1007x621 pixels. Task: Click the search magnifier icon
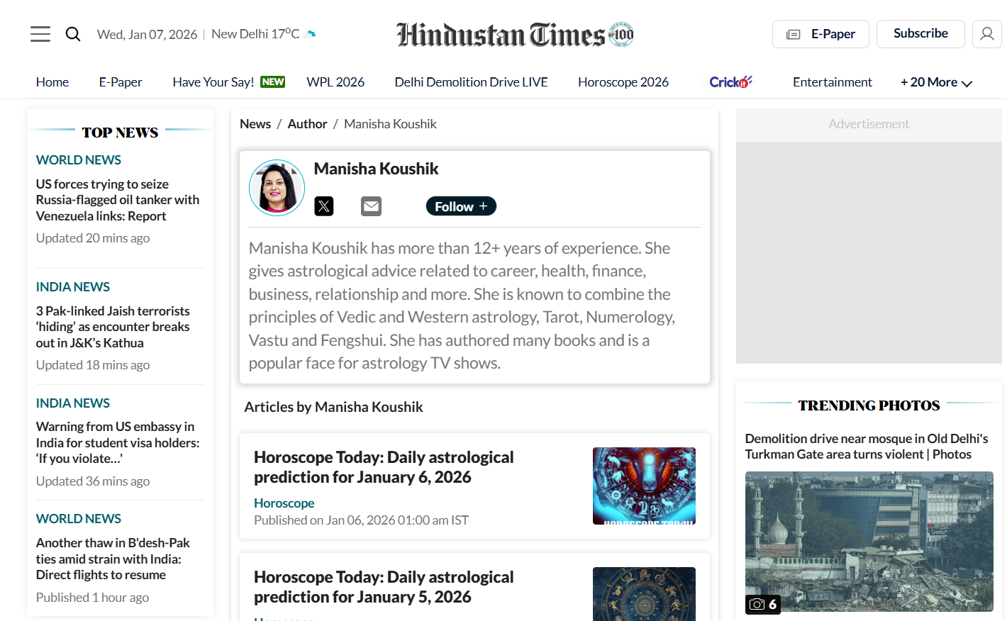pyautogui.click(x=73, y=33)
